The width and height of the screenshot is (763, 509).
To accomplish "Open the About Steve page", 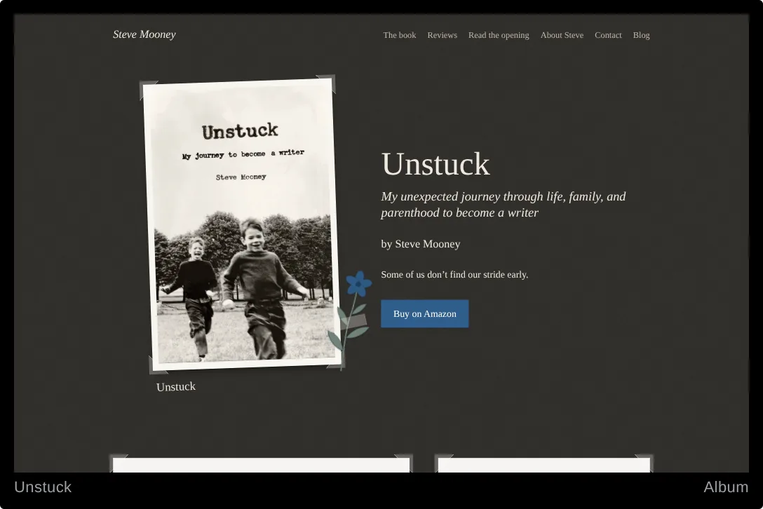I will [562, 35].
